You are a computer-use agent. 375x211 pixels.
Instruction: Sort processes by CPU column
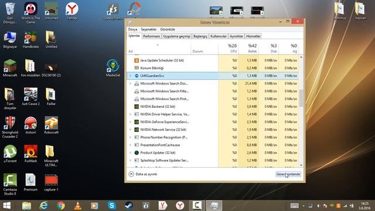click(228, 48)
